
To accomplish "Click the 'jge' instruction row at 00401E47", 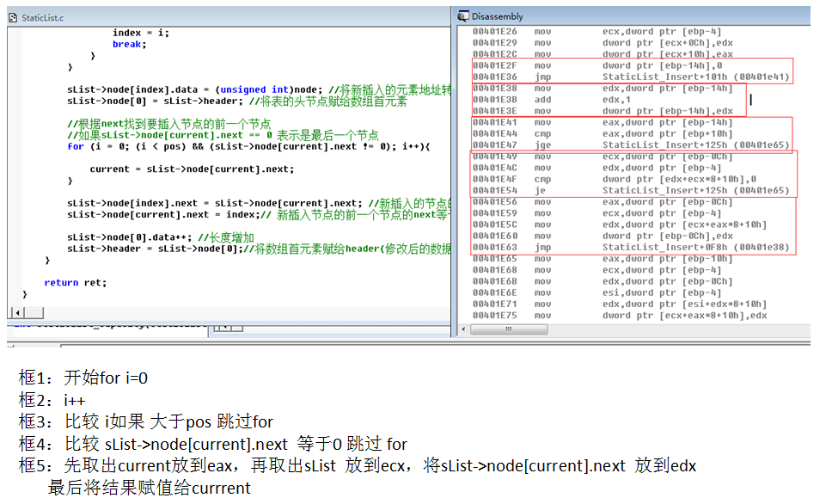I will click(x=631, y=145).
